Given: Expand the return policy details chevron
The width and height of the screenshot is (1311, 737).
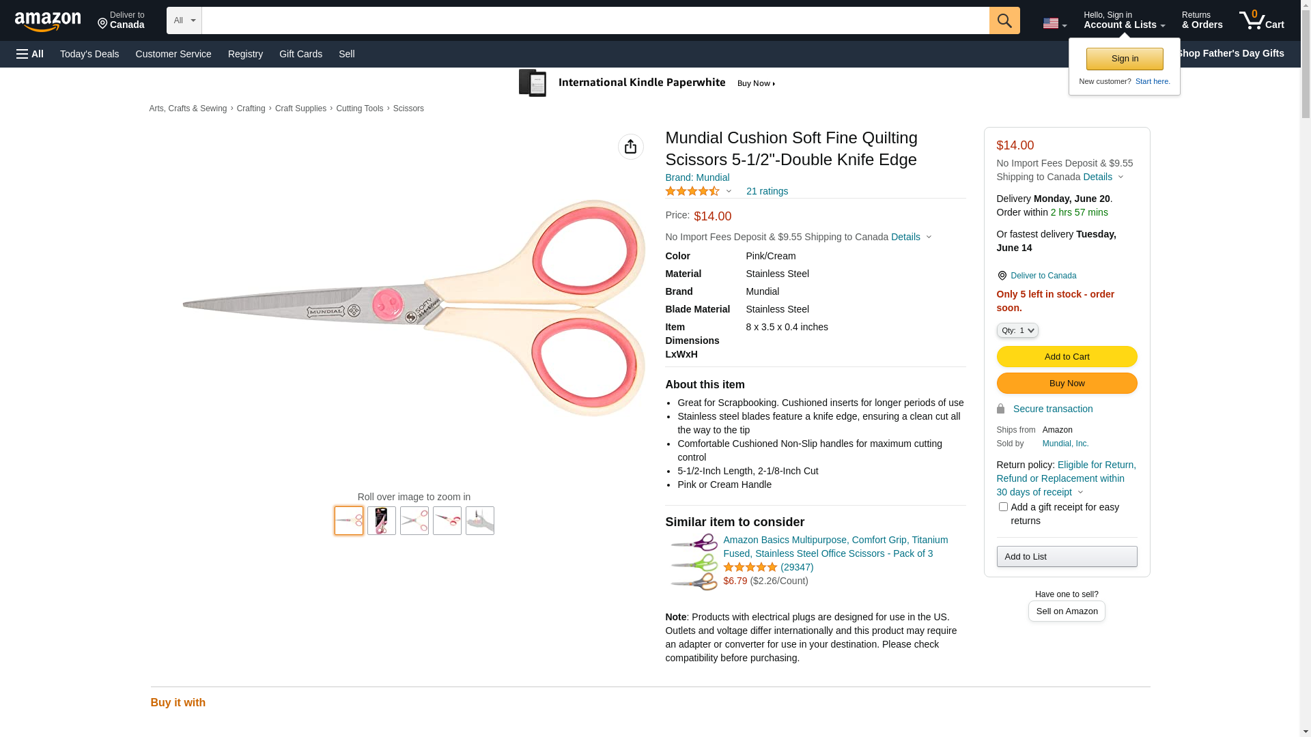Looking at the screenshot, I should point(1080,493).
